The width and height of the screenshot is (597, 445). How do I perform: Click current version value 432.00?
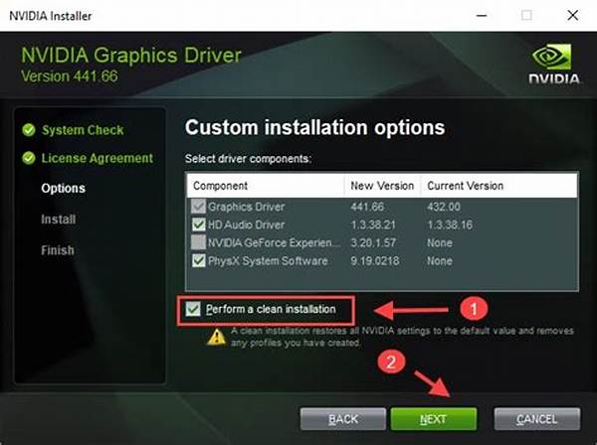444,207
